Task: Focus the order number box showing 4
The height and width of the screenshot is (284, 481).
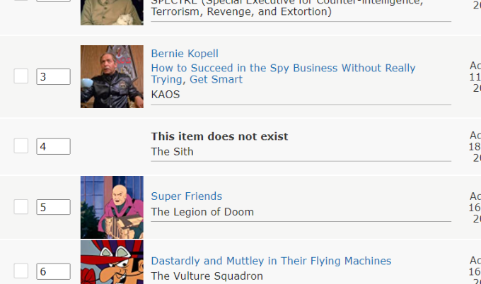Action: click(x=53, y=146)
